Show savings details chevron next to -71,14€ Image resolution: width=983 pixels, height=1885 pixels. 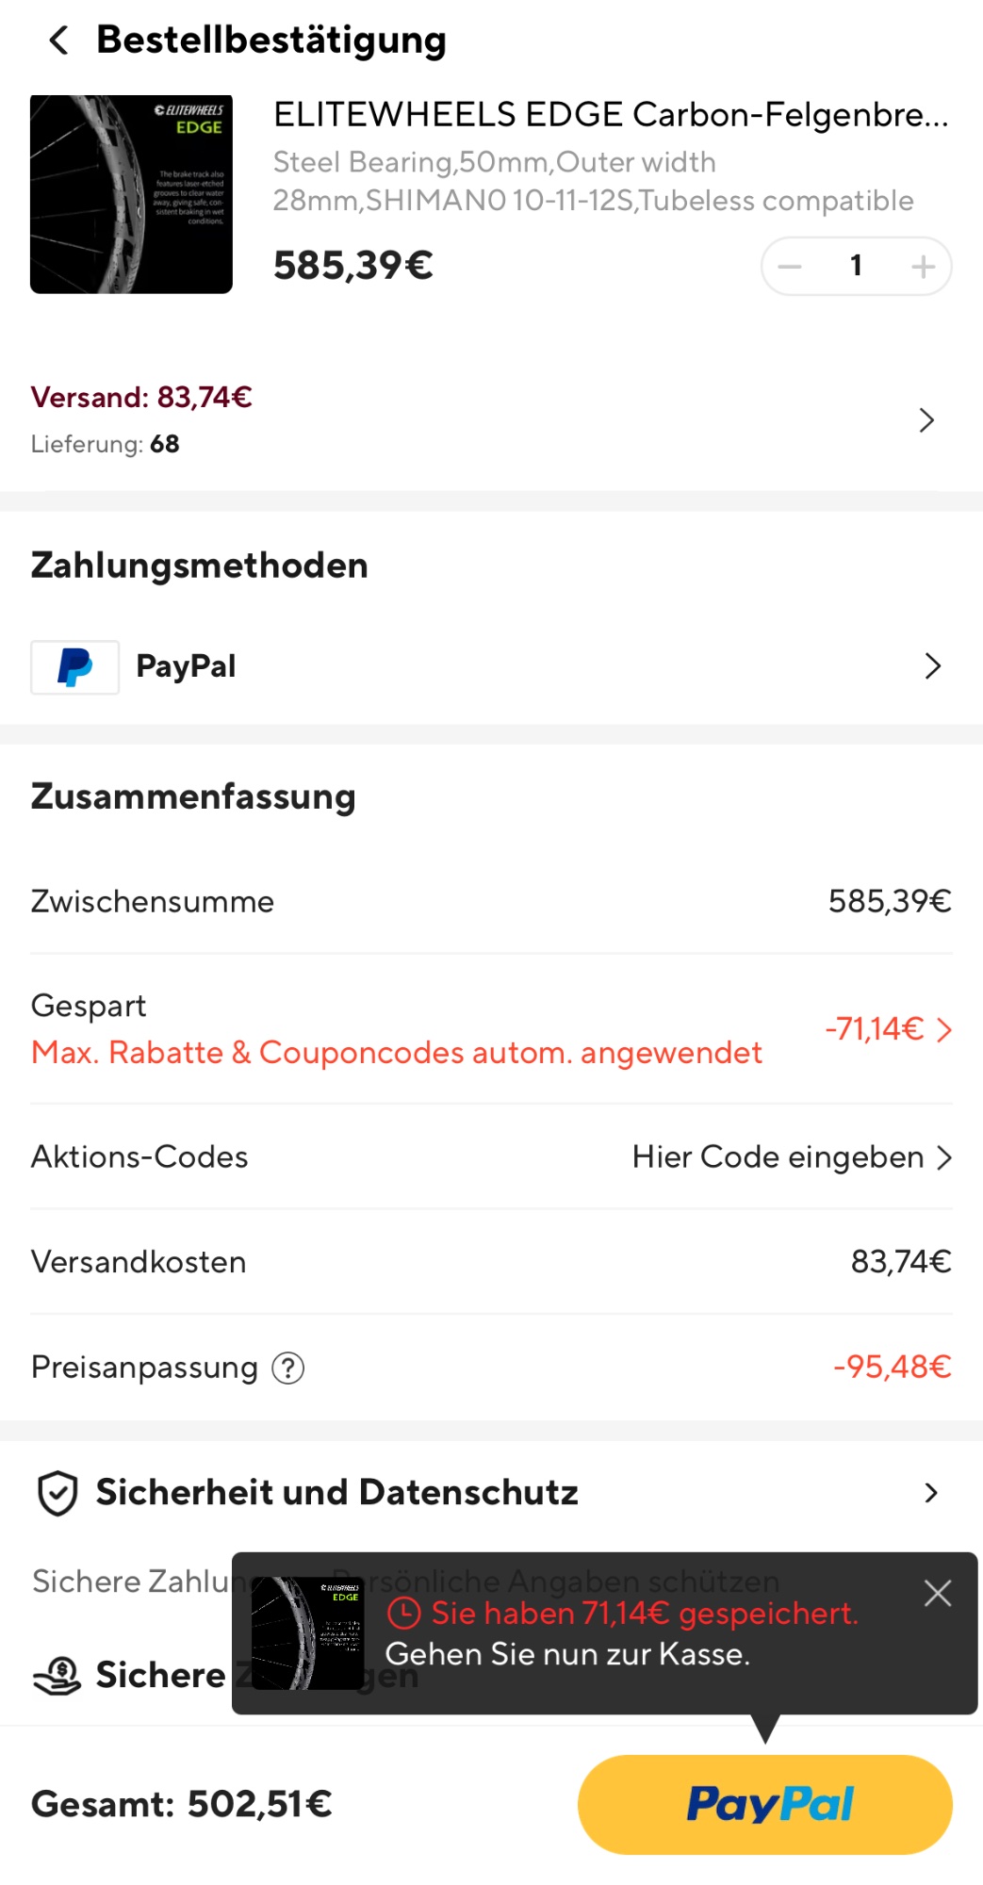944,1029
